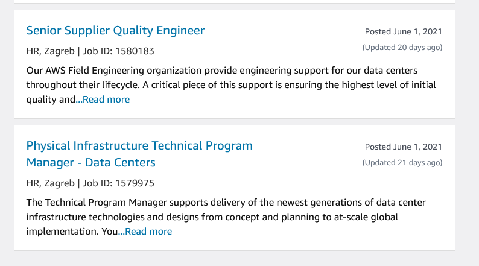Click the 'Updated 20 days ago' label
The width and height of the screenshot is (479, 266).
pos(402,47)
